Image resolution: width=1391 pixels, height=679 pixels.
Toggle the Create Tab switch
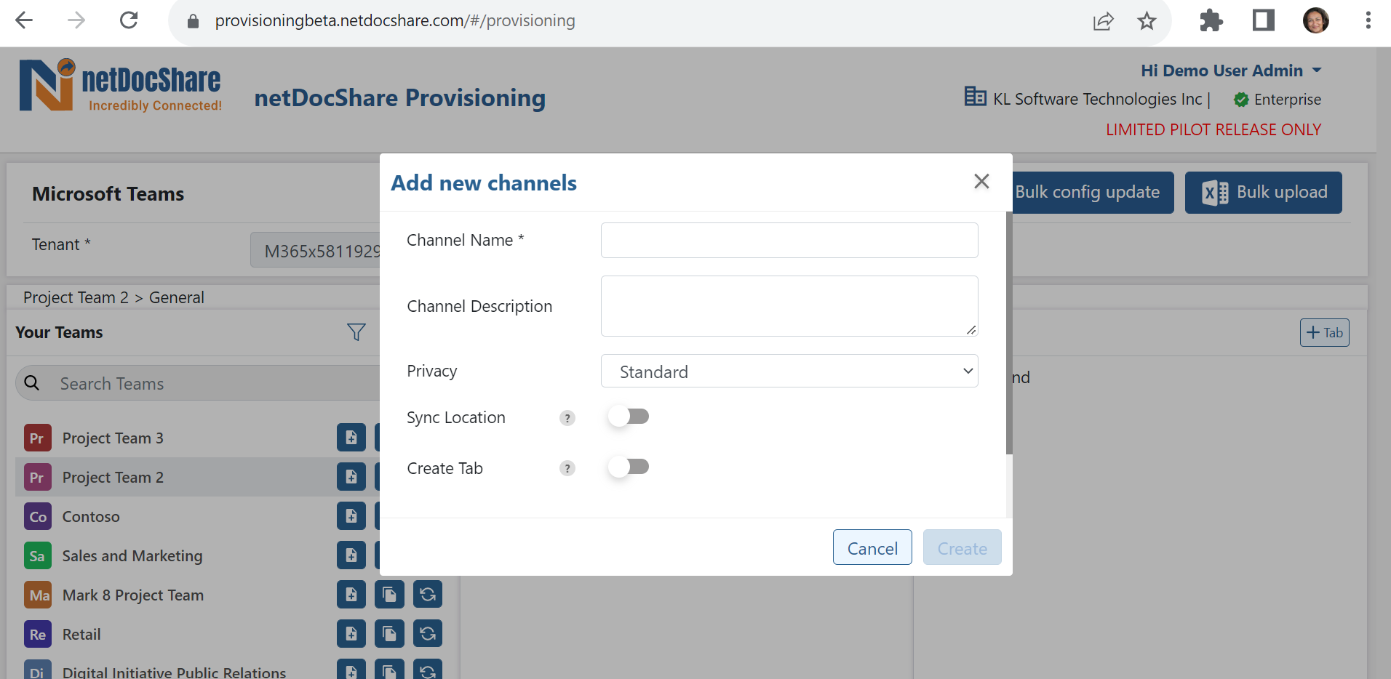[629, 467]
